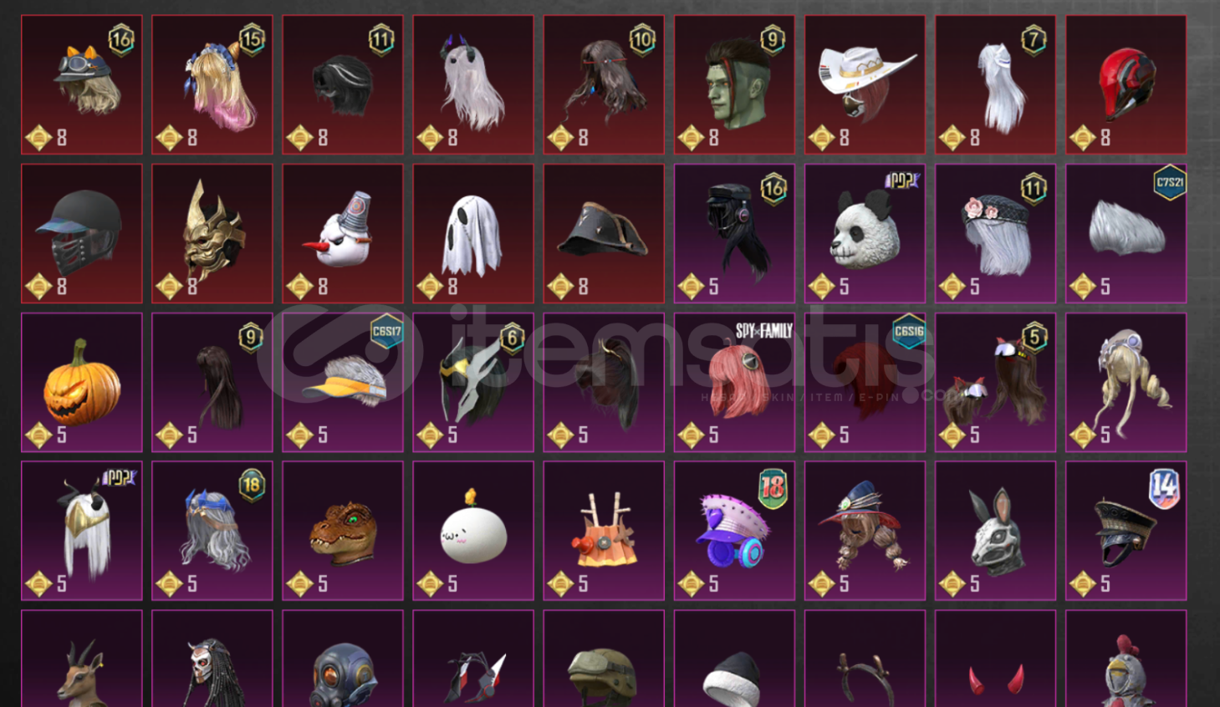The height and width of the screenshot is (707, 1220).
Task: Click the golden samurai demon mask
Action: point(212,234)
